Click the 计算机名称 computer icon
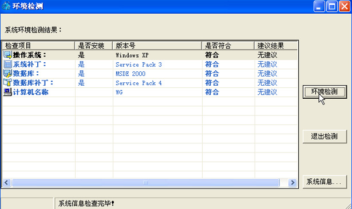The image size is (352, 209). [x=7, y=92]
